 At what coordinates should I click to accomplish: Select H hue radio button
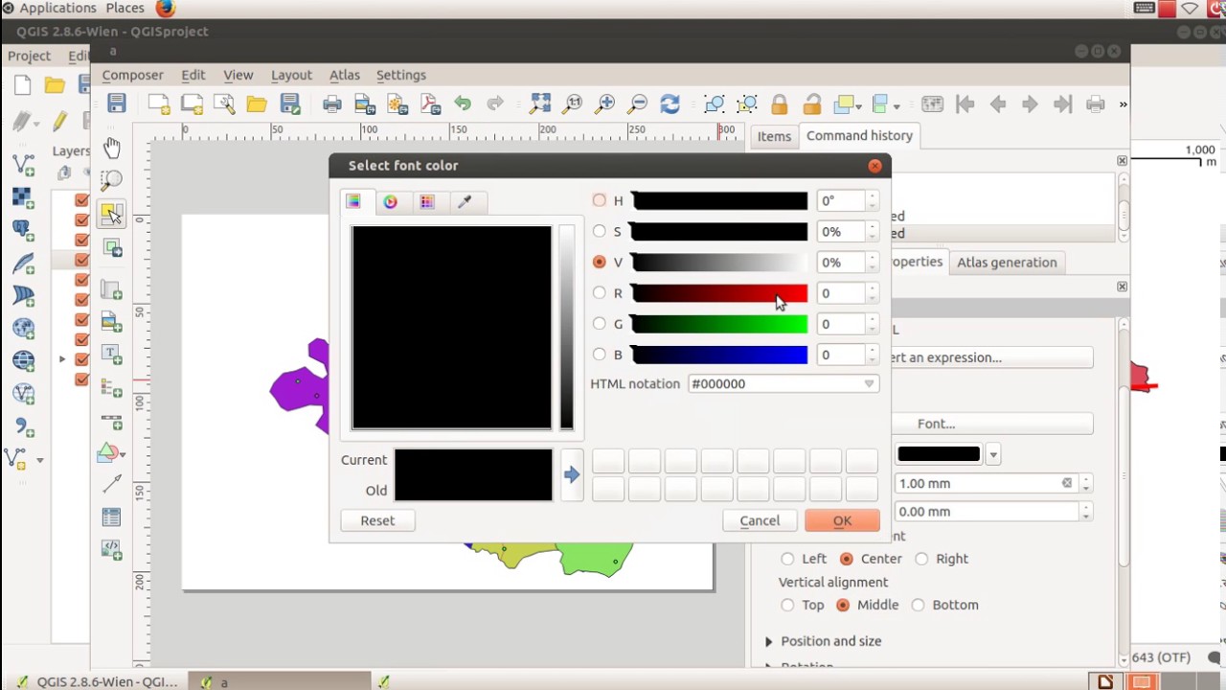pyautogui.click(x=600, y=200)
